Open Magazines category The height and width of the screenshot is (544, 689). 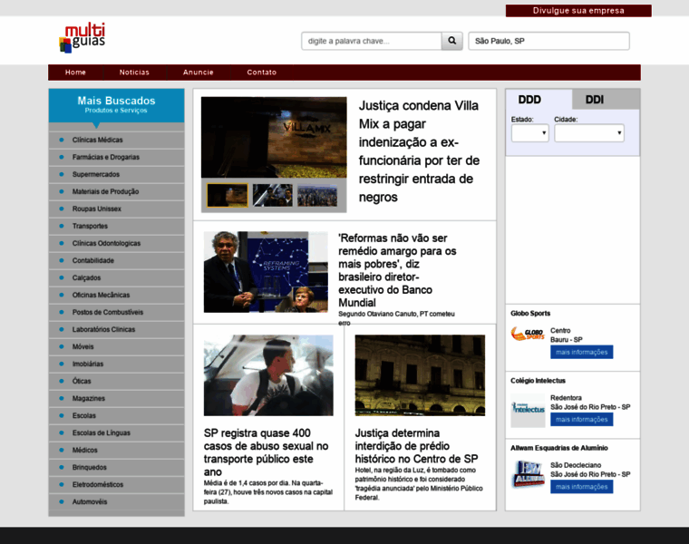coord(116,398)
